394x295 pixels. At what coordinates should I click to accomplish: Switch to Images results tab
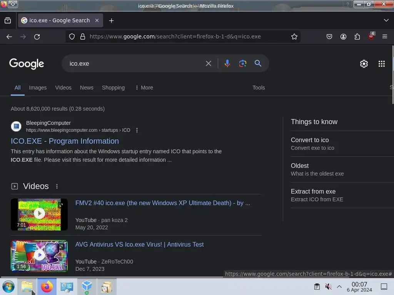[38, 88]
